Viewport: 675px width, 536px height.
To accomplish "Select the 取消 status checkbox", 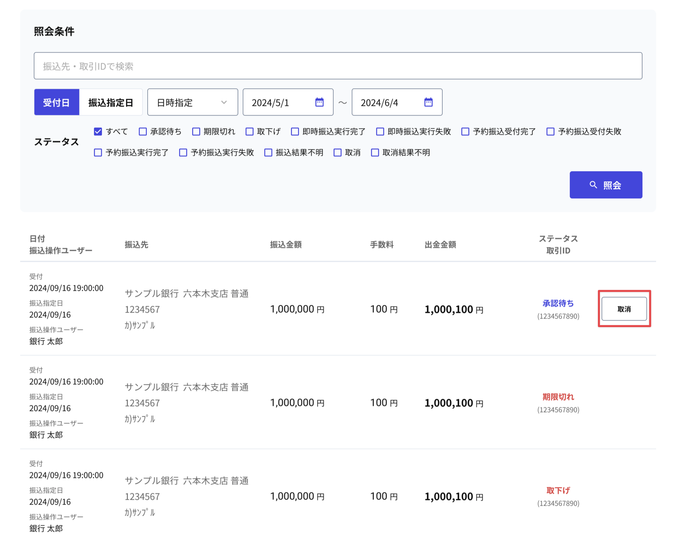I will point(337,152).
